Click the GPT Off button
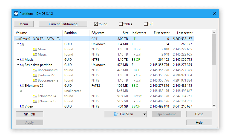 pos(30,114)
